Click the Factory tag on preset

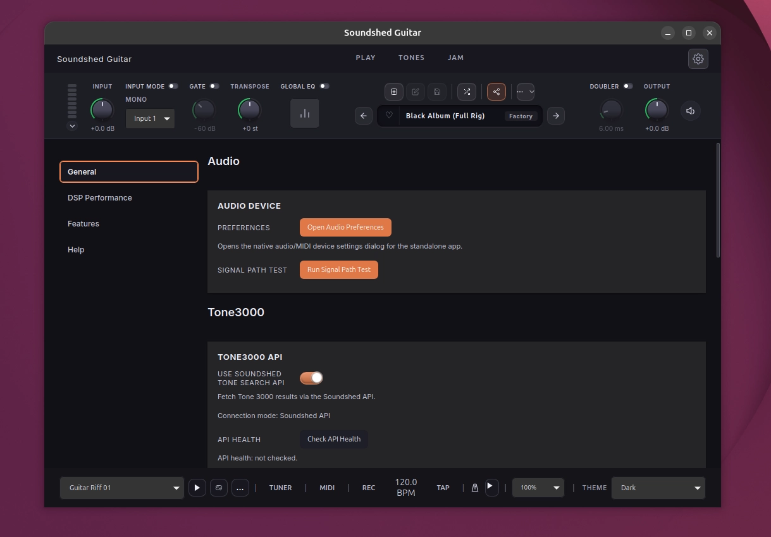pyautogui.click(x=521, y=116)
